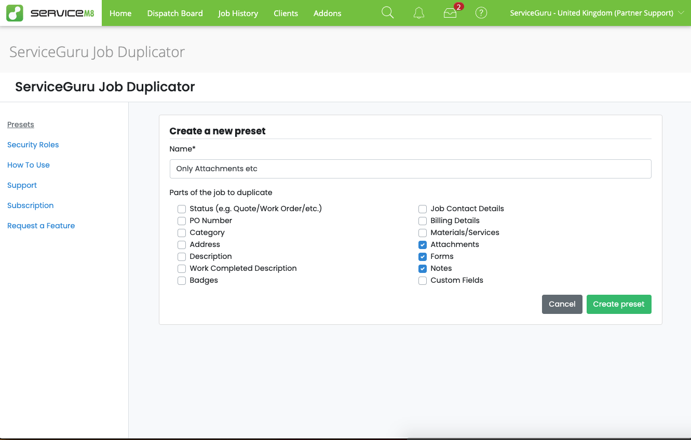Uncheck the Notes checkbox
The image size is (691, 440).
click(x=423, y=269)
